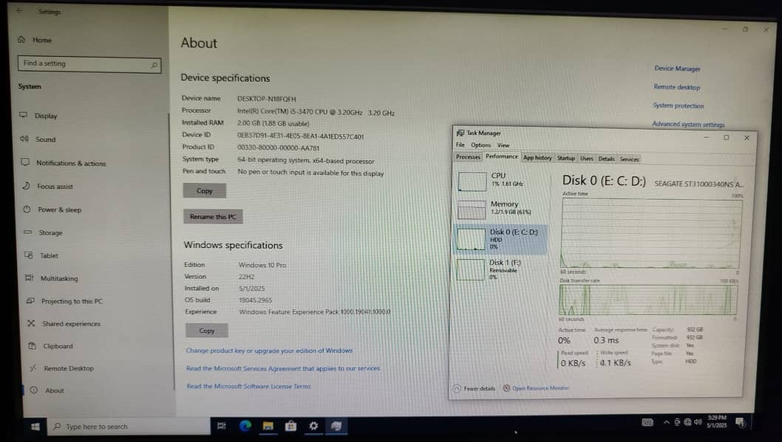Switch to the Details tab
782x442 pixels.
coord(606,159)
